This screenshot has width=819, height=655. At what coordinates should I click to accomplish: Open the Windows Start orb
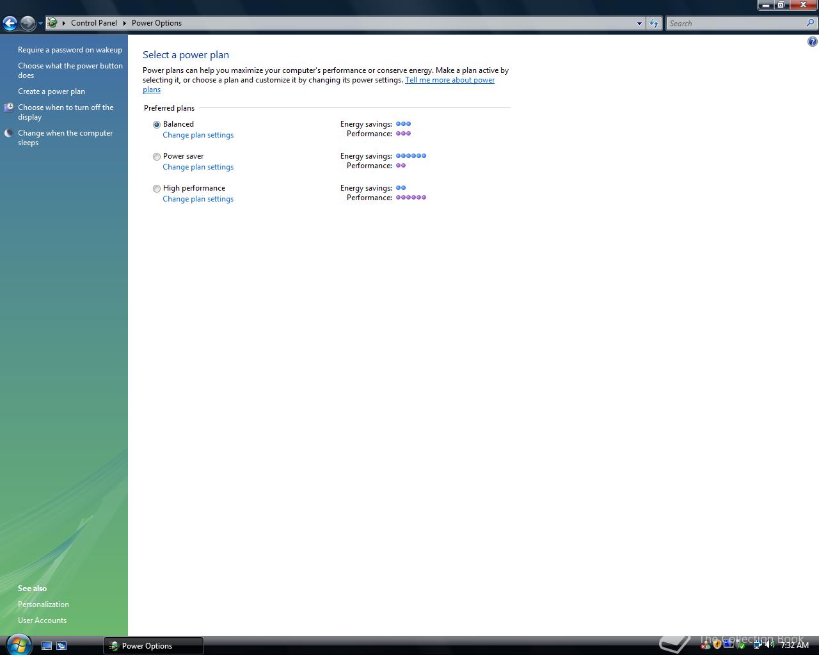(19, 645)
